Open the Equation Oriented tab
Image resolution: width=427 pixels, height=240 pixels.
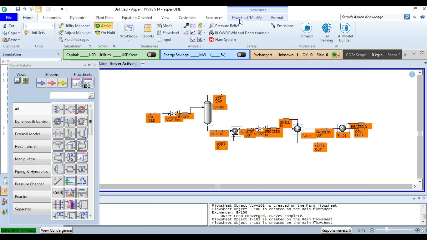[137, 18]
